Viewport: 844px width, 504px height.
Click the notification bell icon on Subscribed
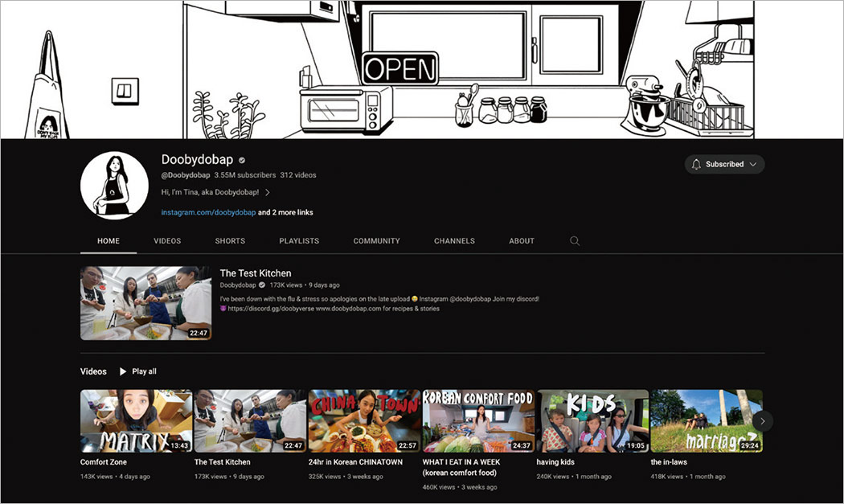coord(696,164)
